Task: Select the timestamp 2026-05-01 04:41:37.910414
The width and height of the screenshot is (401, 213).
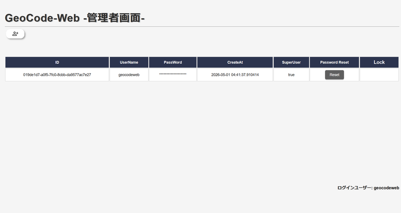Action: (x=235, y=75)
